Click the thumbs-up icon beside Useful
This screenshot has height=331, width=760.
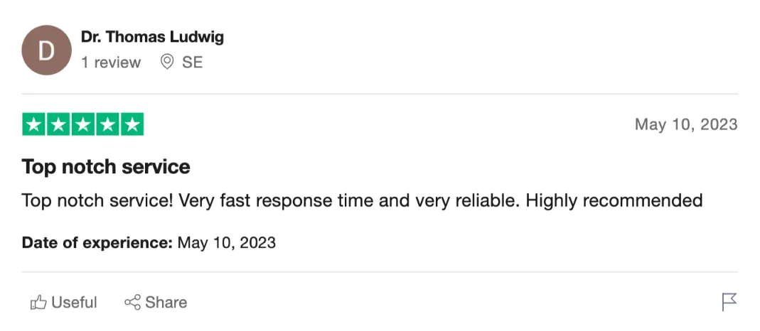38,303
